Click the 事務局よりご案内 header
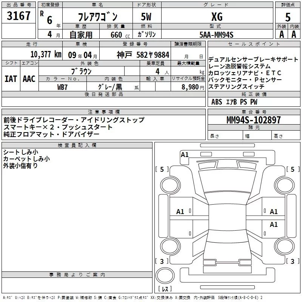Image resolution: width=302 pixels, height=302 pixels. pyautogui.click(x=77, y=275)
